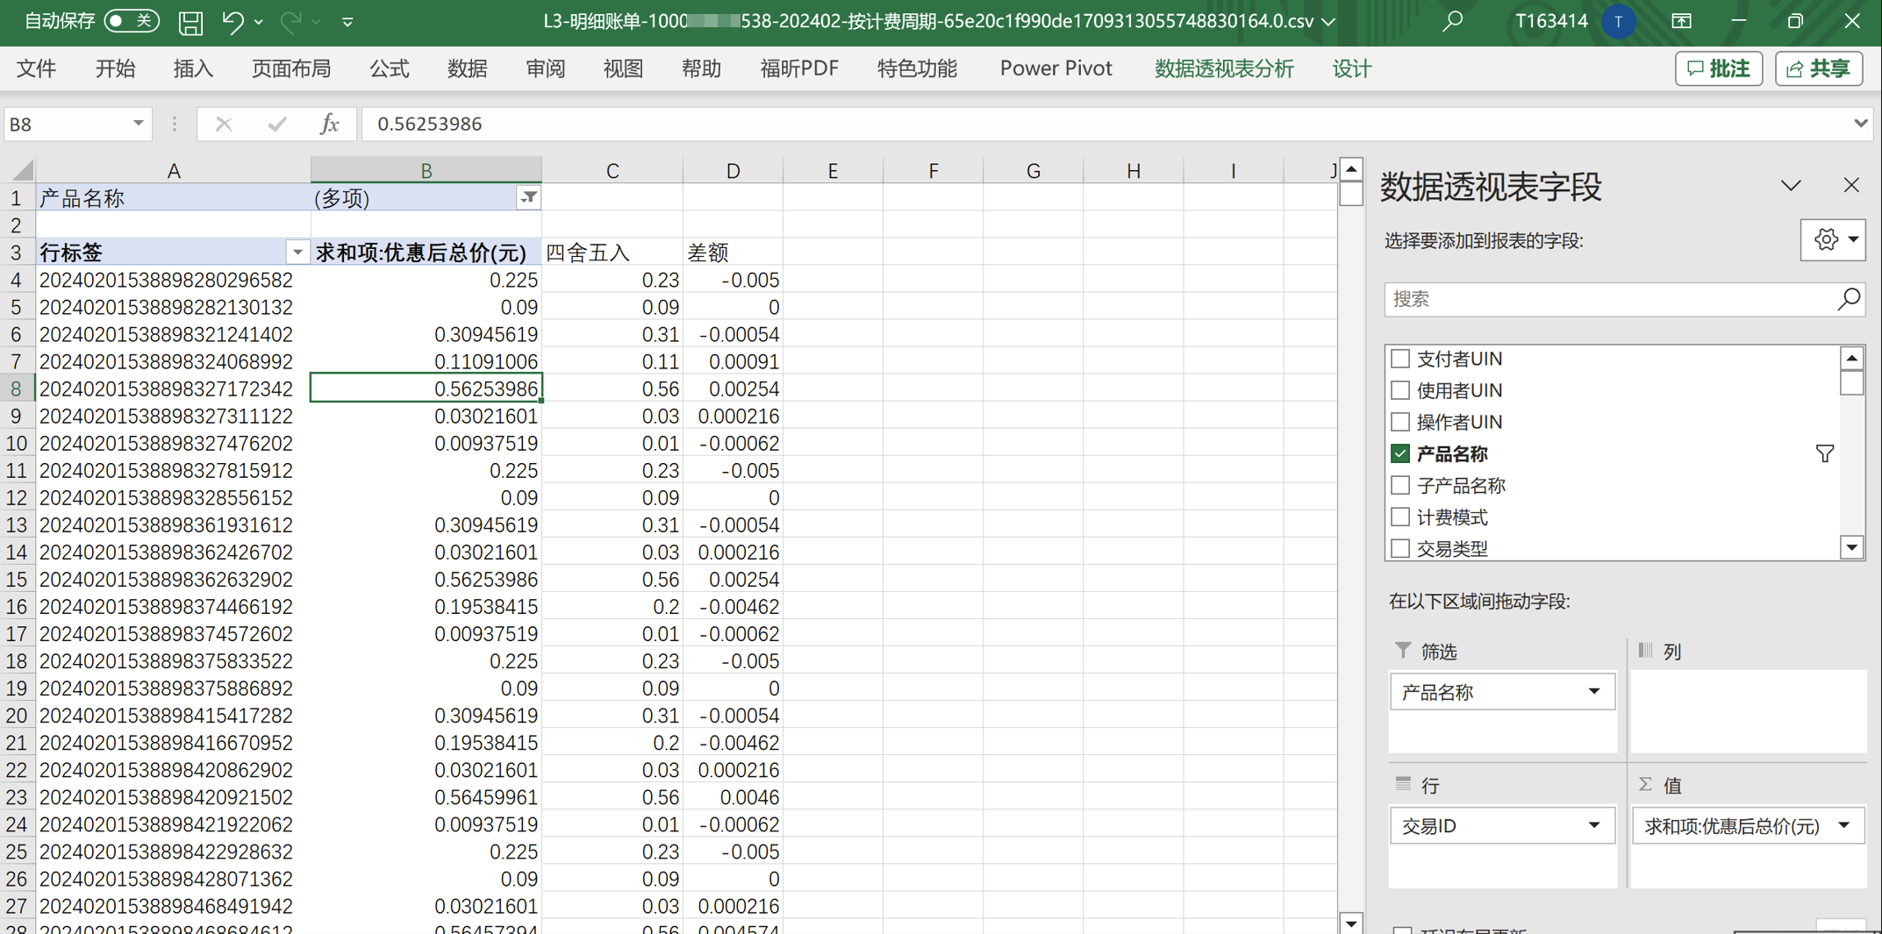Click the title bar search magnifier icon
This screenshot has height=934, width=1882.
1452,21
